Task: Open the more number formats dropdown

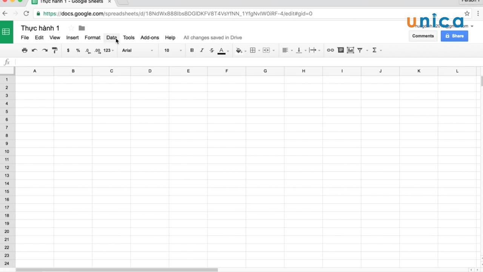Action: (x=109, y=50)
